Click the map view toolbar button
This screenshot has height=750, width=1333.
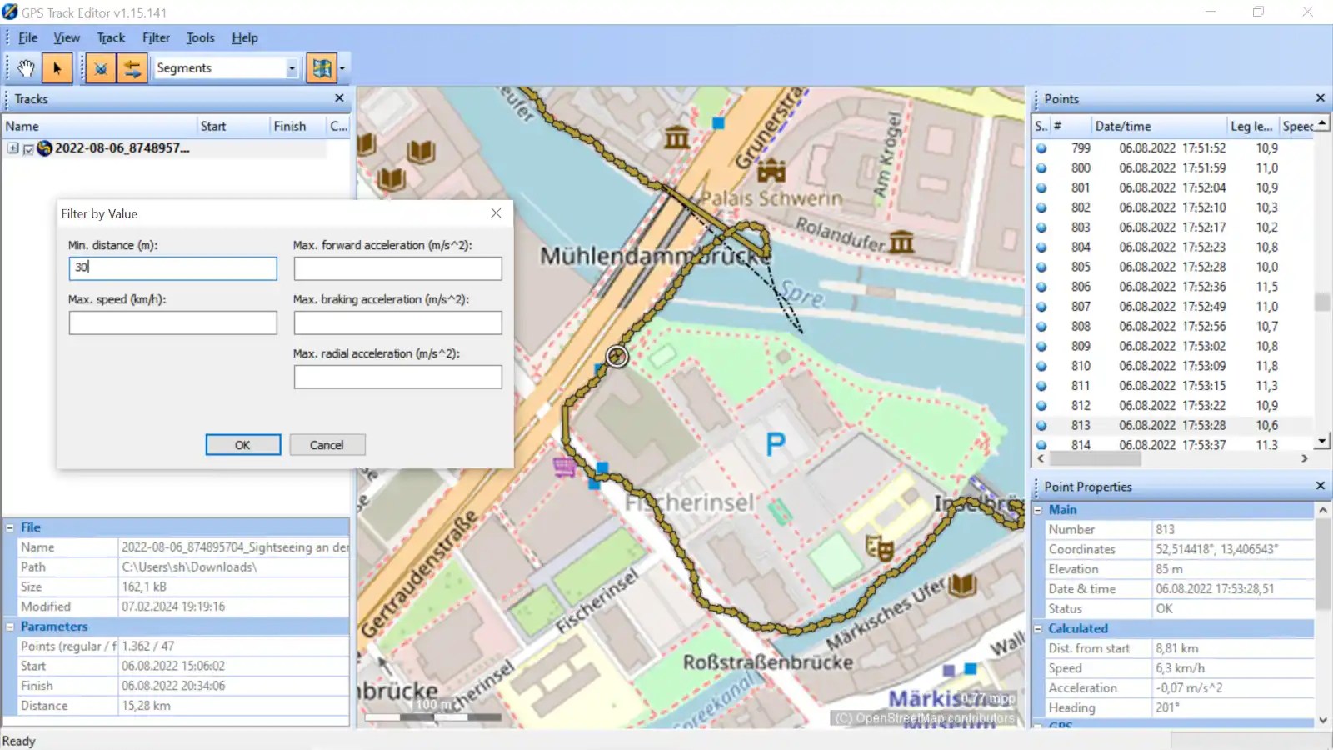[x=321, y=68]
